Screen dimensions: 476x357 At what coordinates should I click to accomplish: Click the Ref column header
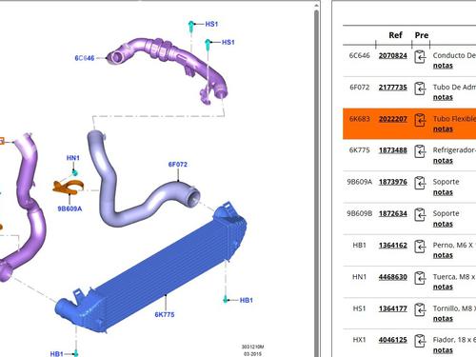coord(395,35)
